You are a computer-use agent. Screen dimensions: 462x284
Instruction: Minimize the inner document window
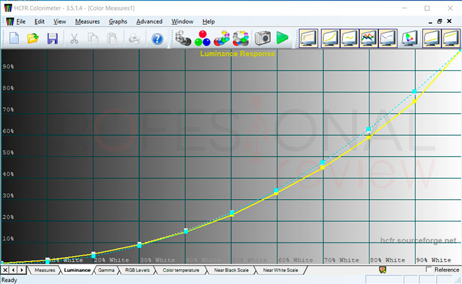(x=430, y=21)
